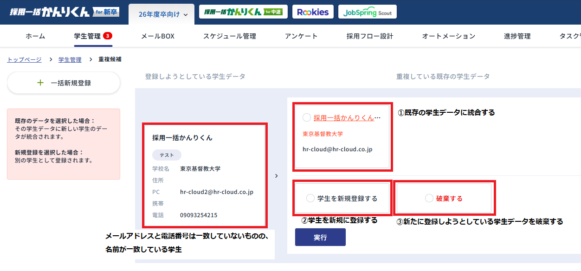The height and width of the screenshot is (271, 581).
Task: Open 採用一括かんりくん for中途 from top bar
Action: (243, 11)
